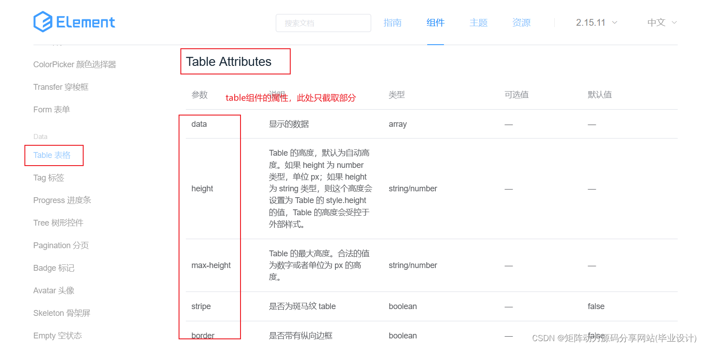Image resolution: width=703 pixels, height=347 pixels.
Task: Switch to the 主题 navigation tab
Action: click(x=478, y=23)
